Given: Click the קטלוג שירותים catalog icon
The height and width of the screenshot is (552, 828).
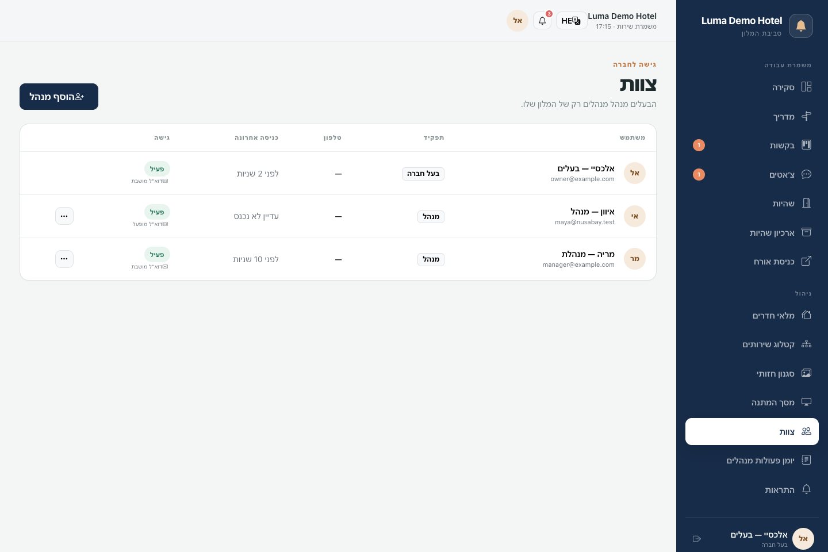Looking at the screenshot, I should (806, 344).
